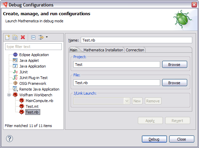Click the OSGi Framework icon
Screen dimensions: 199x148
pos(15,83)
